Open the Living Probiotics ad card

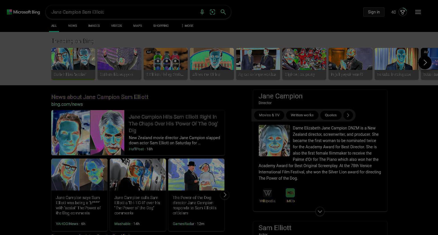point(166,64)
